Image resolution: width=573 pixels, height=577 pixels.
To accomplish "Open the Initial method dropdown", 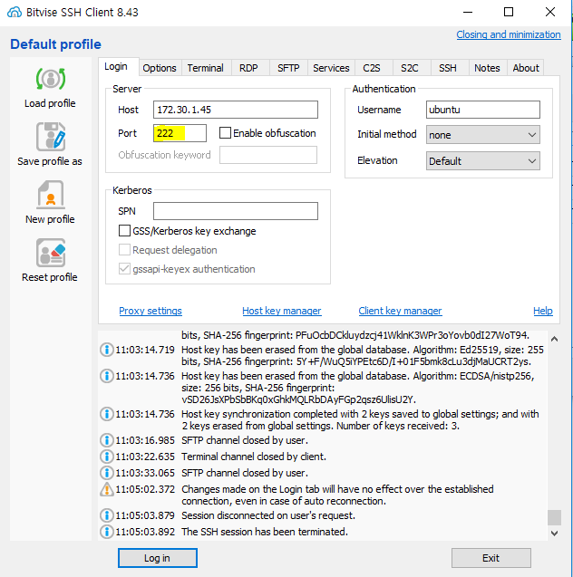I will [482, 135].
